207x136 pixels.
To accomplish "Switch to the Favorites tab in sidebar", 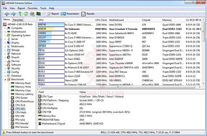I will click(18, 20).
